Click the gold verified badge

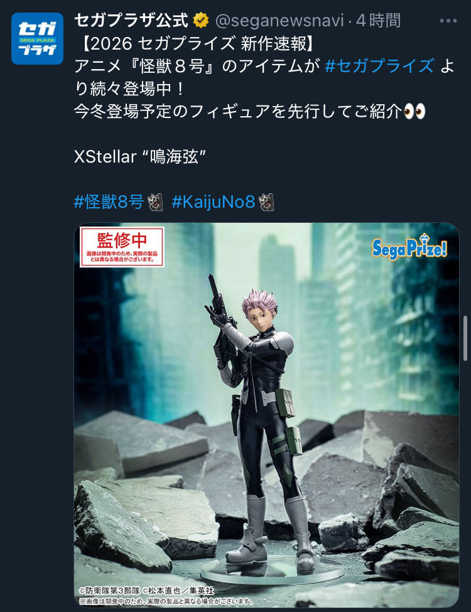point(201,20)
